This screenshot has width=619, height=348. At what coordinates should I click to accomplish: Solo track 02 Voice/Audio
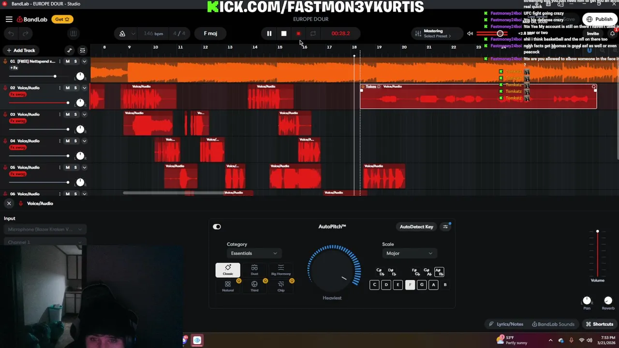pos(75,88)
